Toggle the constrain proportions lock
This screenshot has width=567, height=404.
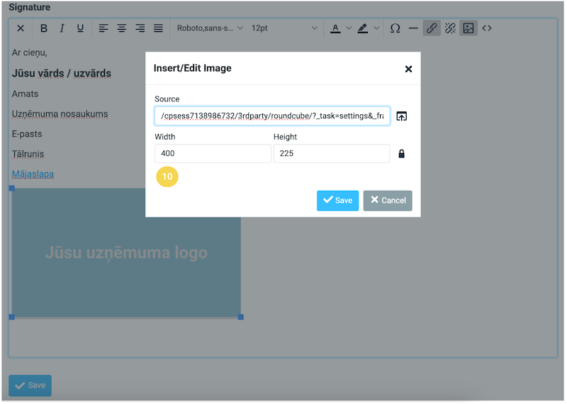[402, 154]
